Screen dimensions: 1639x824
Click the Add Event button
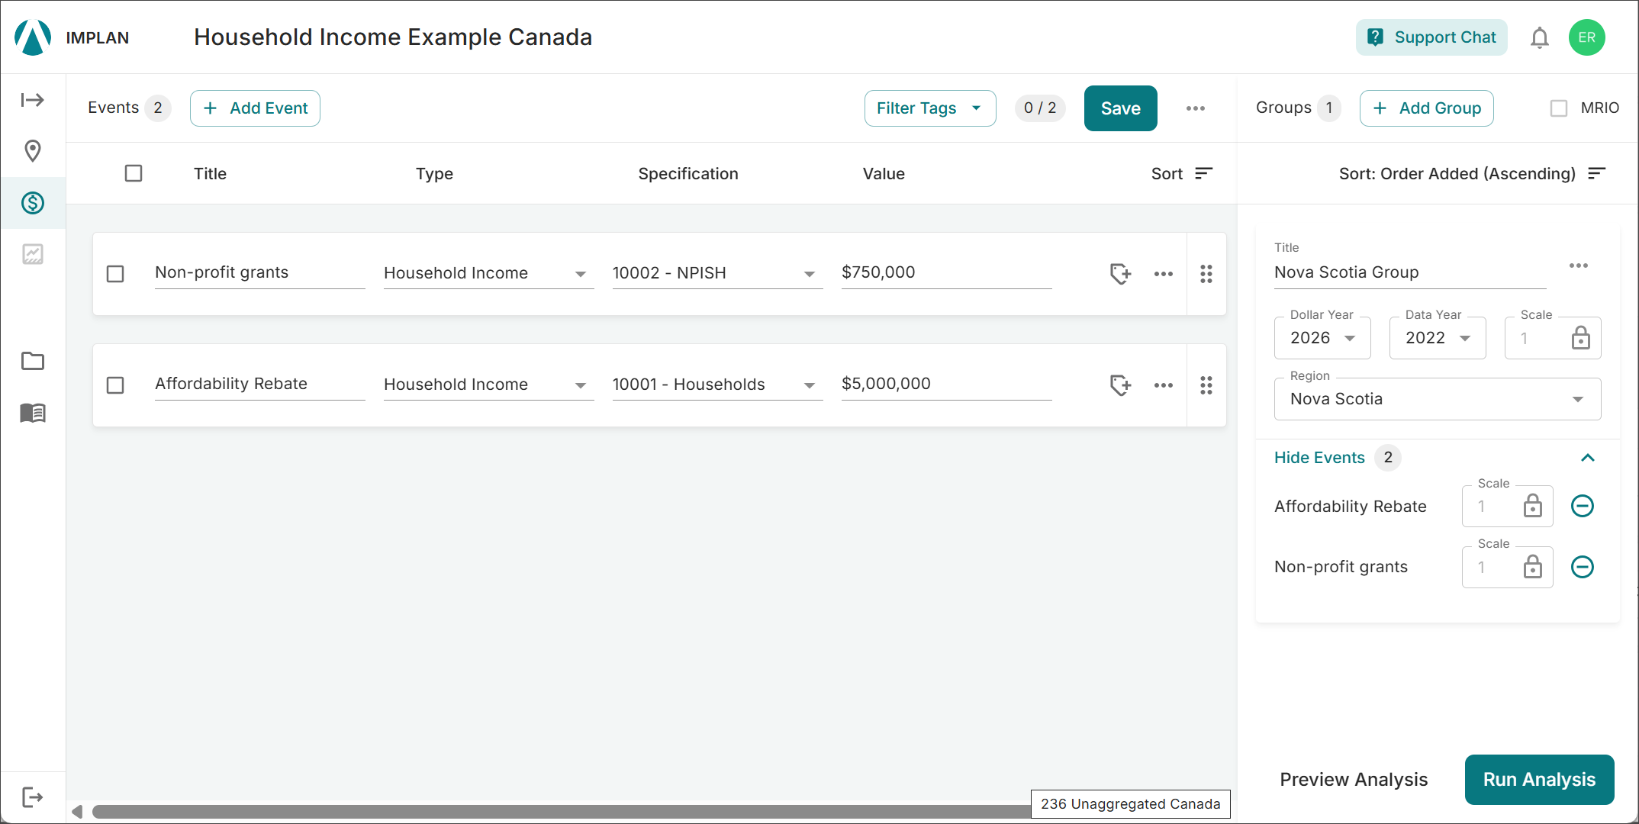(255, 108)
